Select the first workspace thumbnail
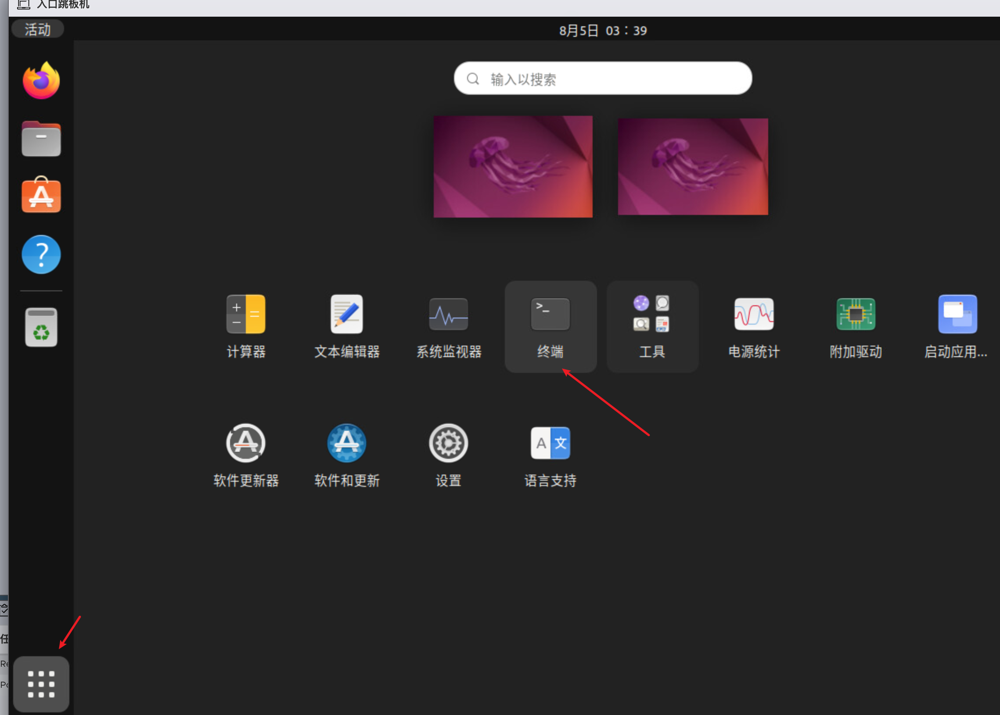The height and width of the screenshot is (715, 1000). [513, 166]
